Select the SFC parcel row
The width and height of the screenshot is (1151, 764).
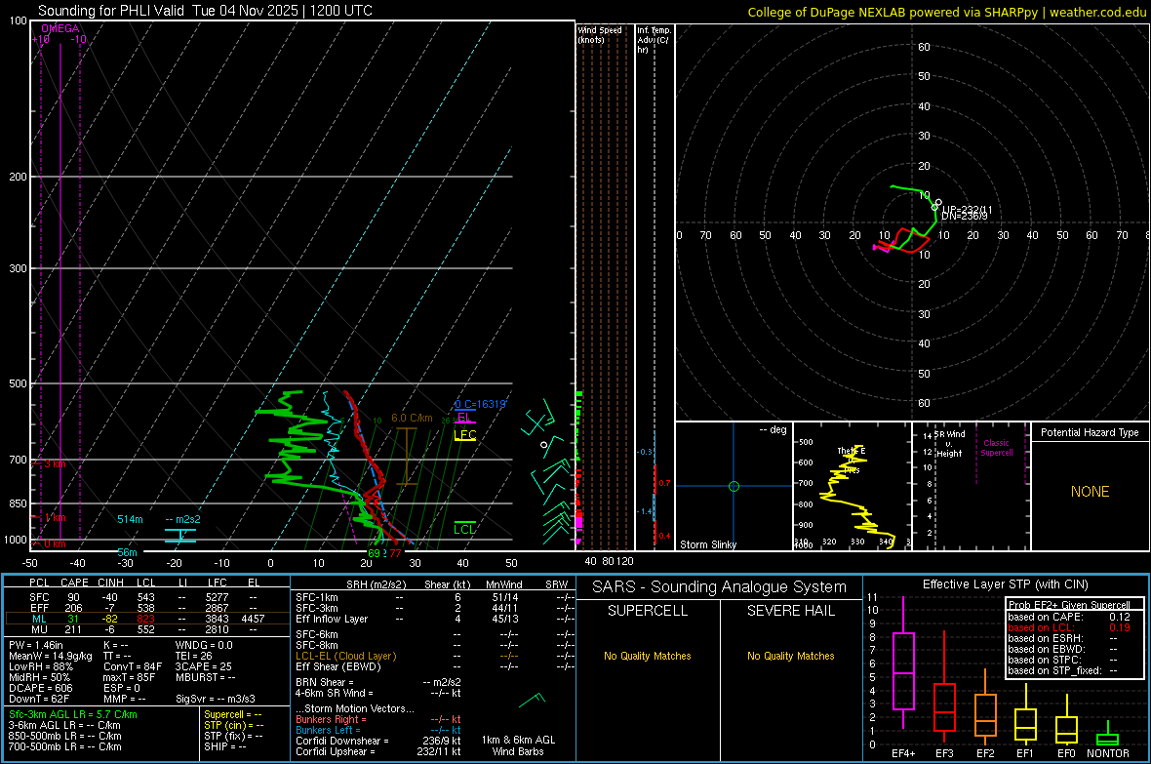[145, 597]
